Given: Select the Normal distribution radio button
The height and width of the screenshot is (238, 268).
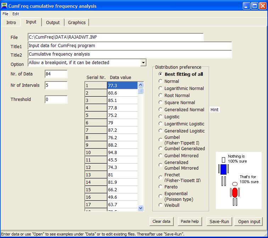Looking at the screenshot, I should [160, 81].
